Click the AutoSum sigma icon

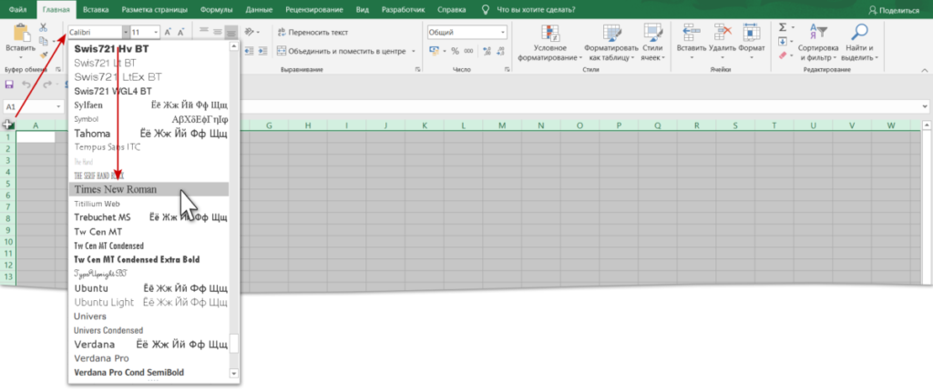tap(783, 27)
